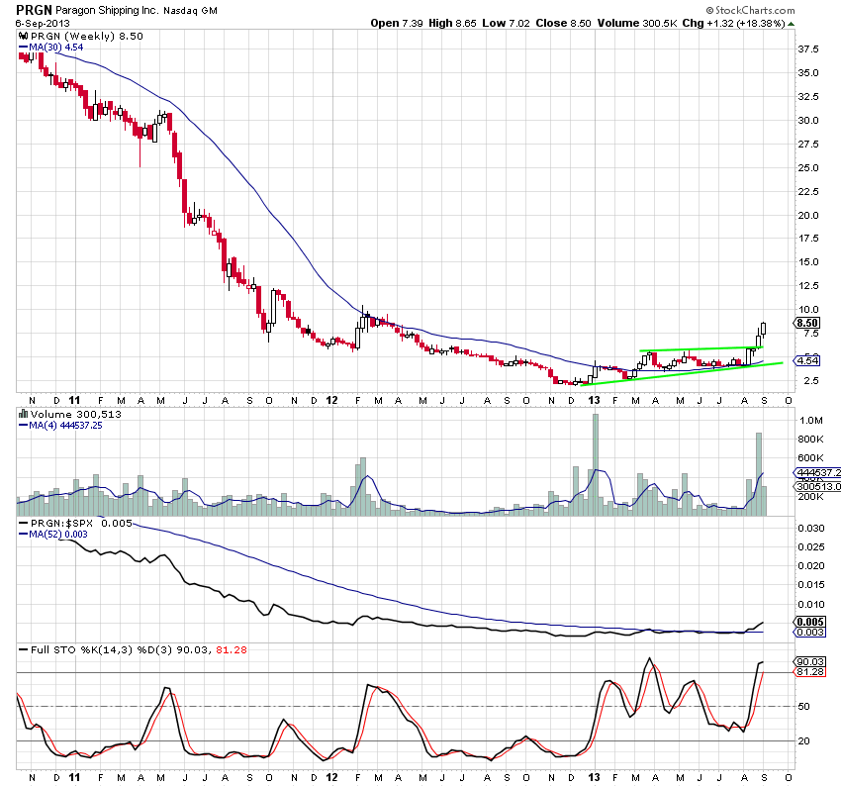This screenshot has height=787, width=841.
Task: Click the 90.03 stochastic value tag
Action: [810, 662]
